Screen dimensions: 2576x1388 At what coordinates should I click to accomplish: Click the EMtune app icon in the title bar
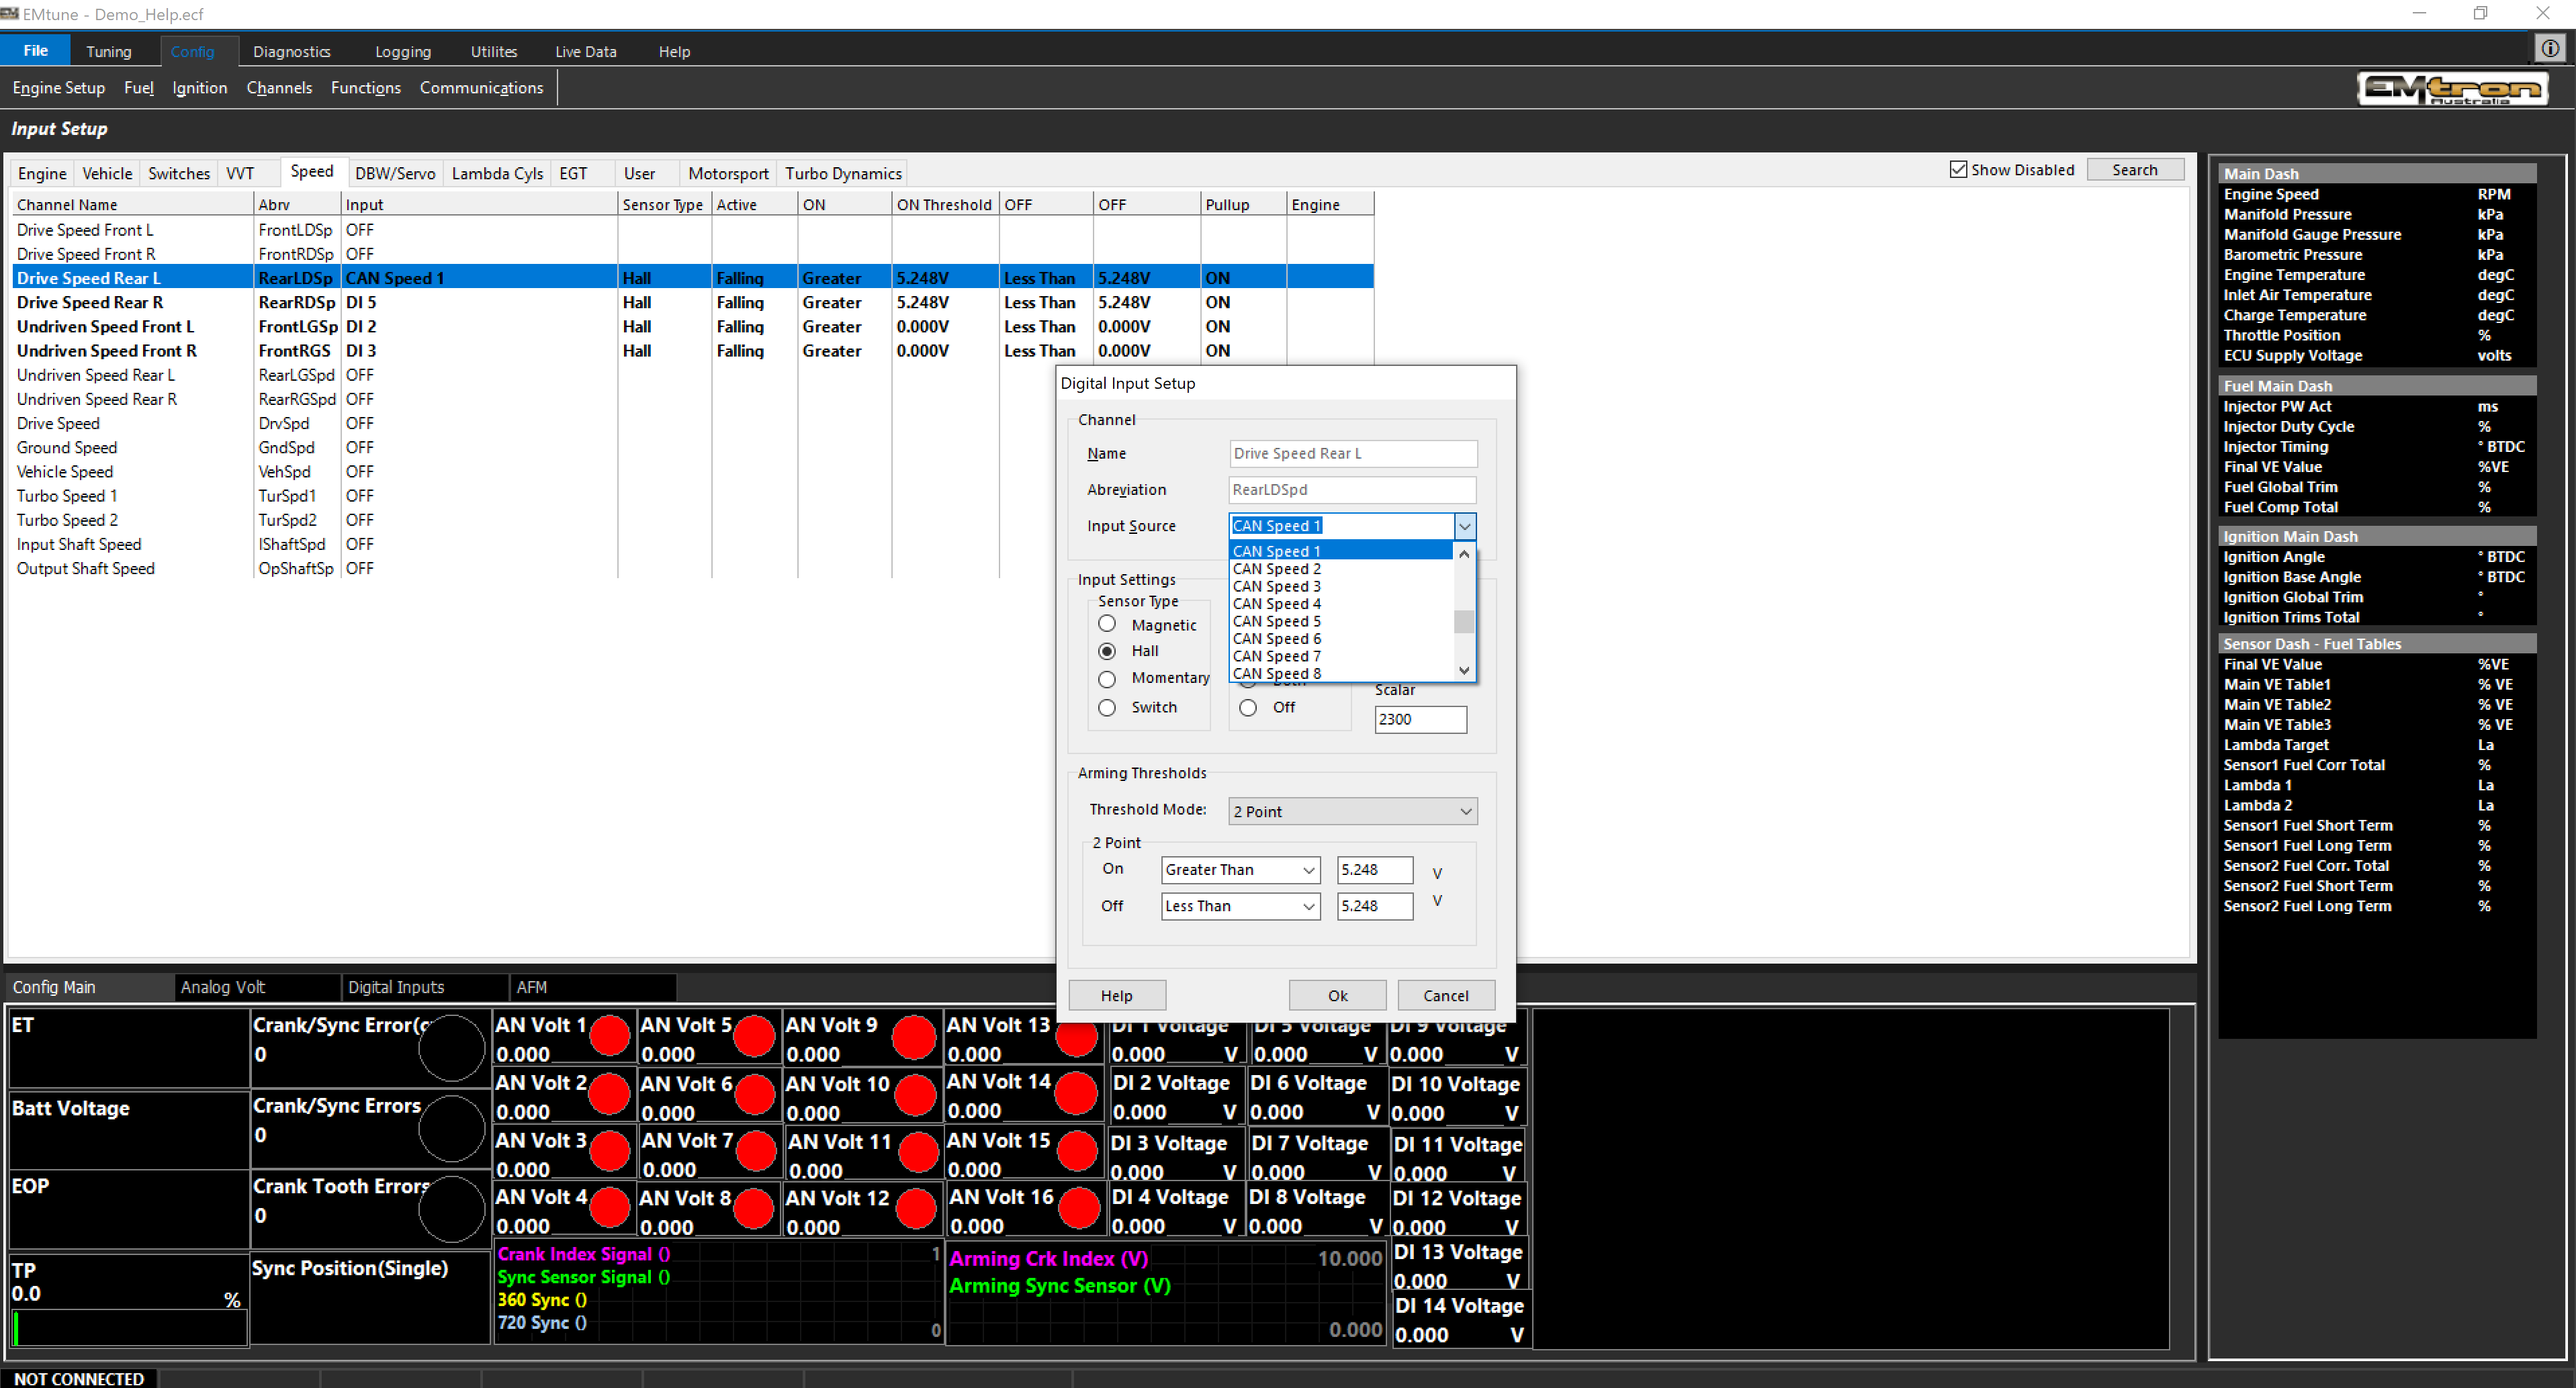[x=10, y=14]
